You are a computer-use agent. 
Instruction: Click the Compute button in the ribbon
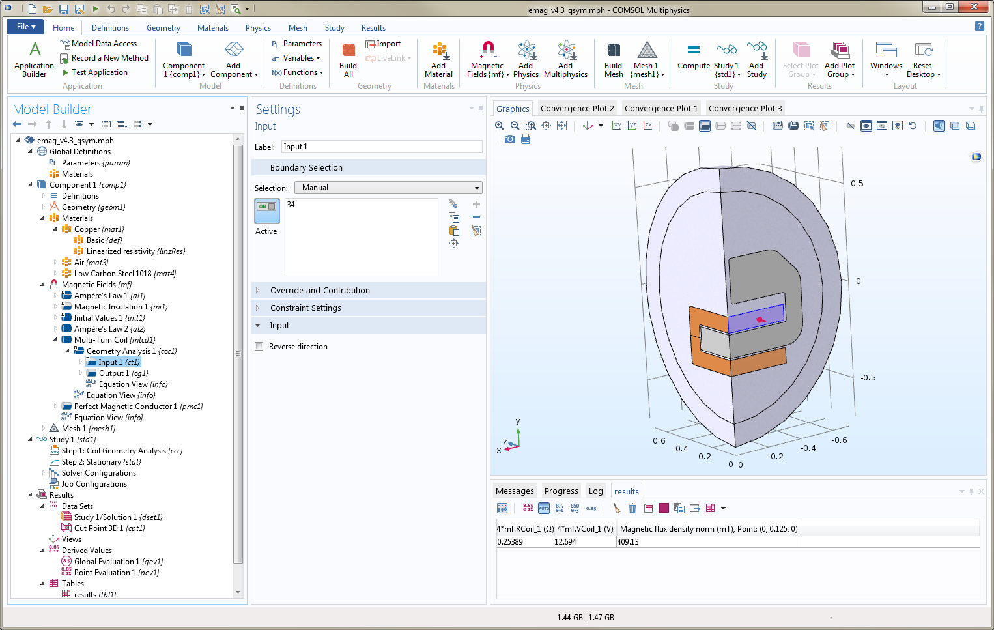point(693,57)
